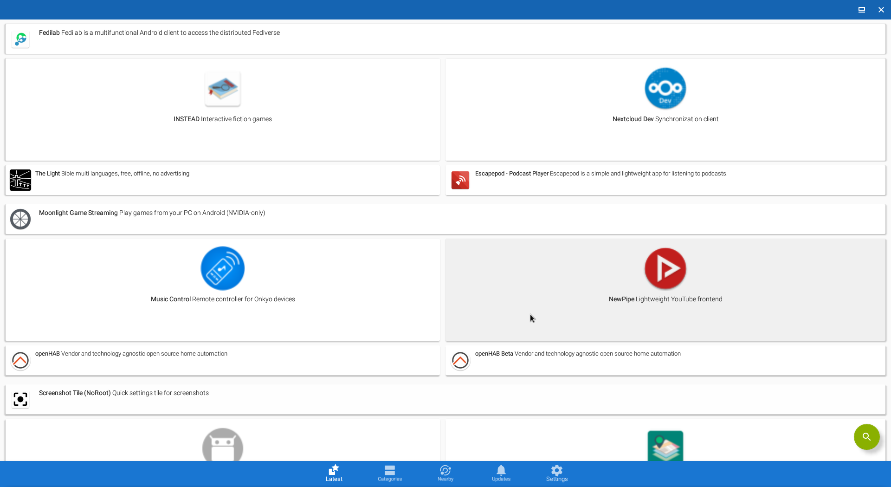Select the Nextcloud Dev app icon
Screen dimensions: 891x487
point(665,88)
